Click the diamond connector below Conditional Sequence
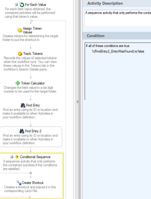151x199 pixels. 30,173
